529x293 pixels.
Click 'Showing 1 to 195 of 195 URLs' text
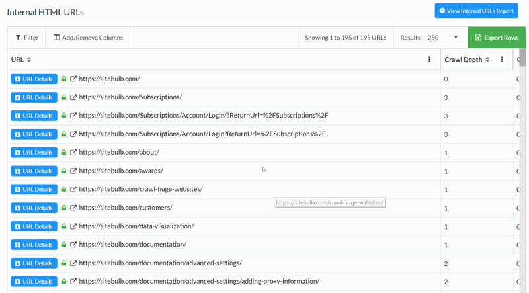(x=345, y=38)
